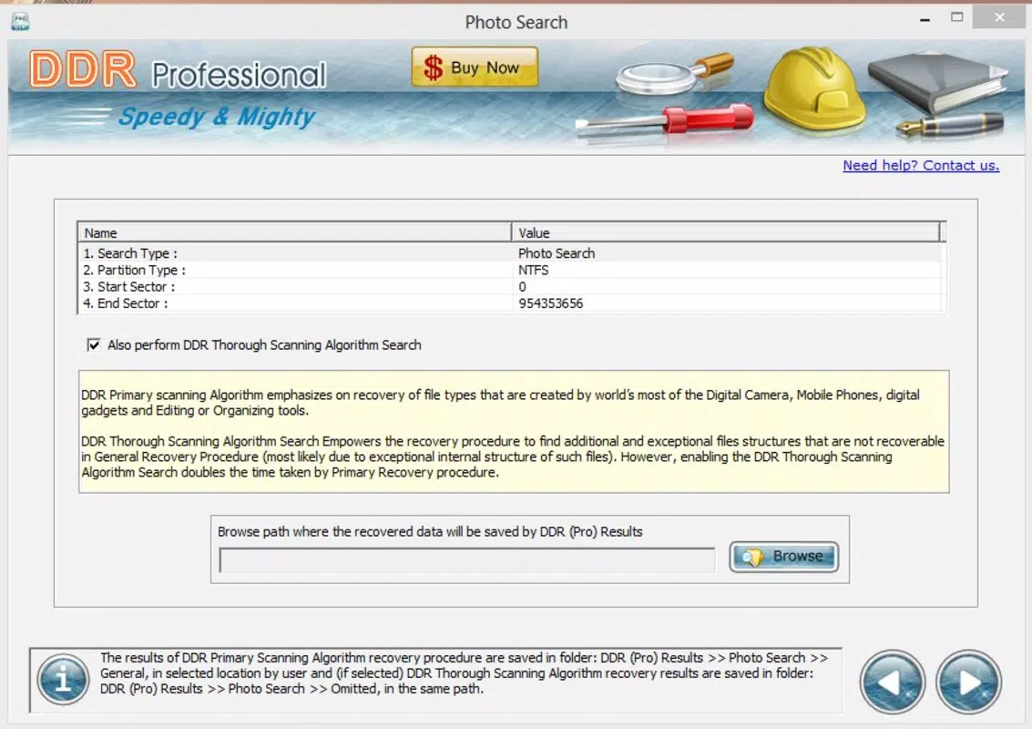This screenshot has width=1032, height=729.
Task: Click the app icon in title bar
Action: 20,22
